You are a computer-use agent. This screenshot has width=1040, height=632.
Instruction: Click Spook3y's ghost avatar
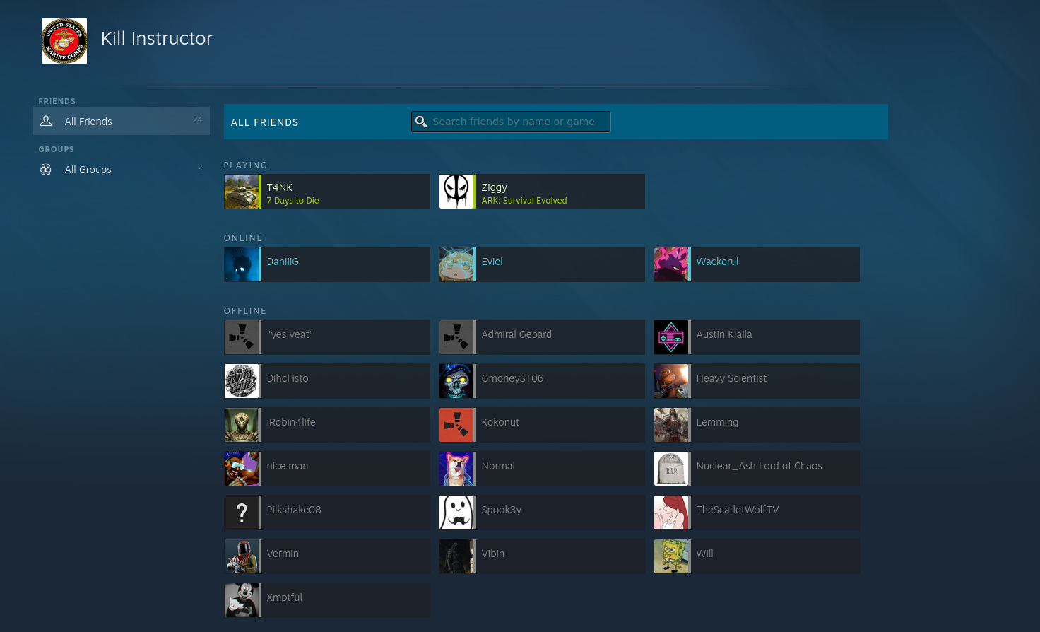click(456, 513)
